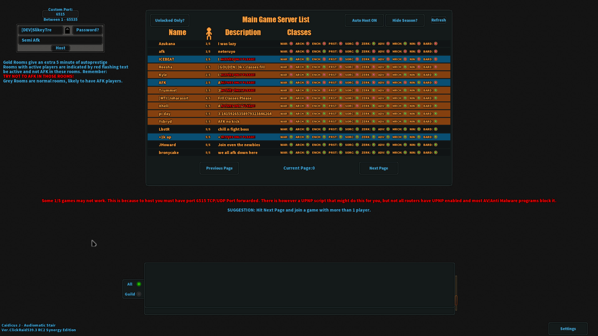Image resolution: width=598 pixels, height=336 pixels.
Task: Select the Guild radio button
Action: click(x=139, y=294)
